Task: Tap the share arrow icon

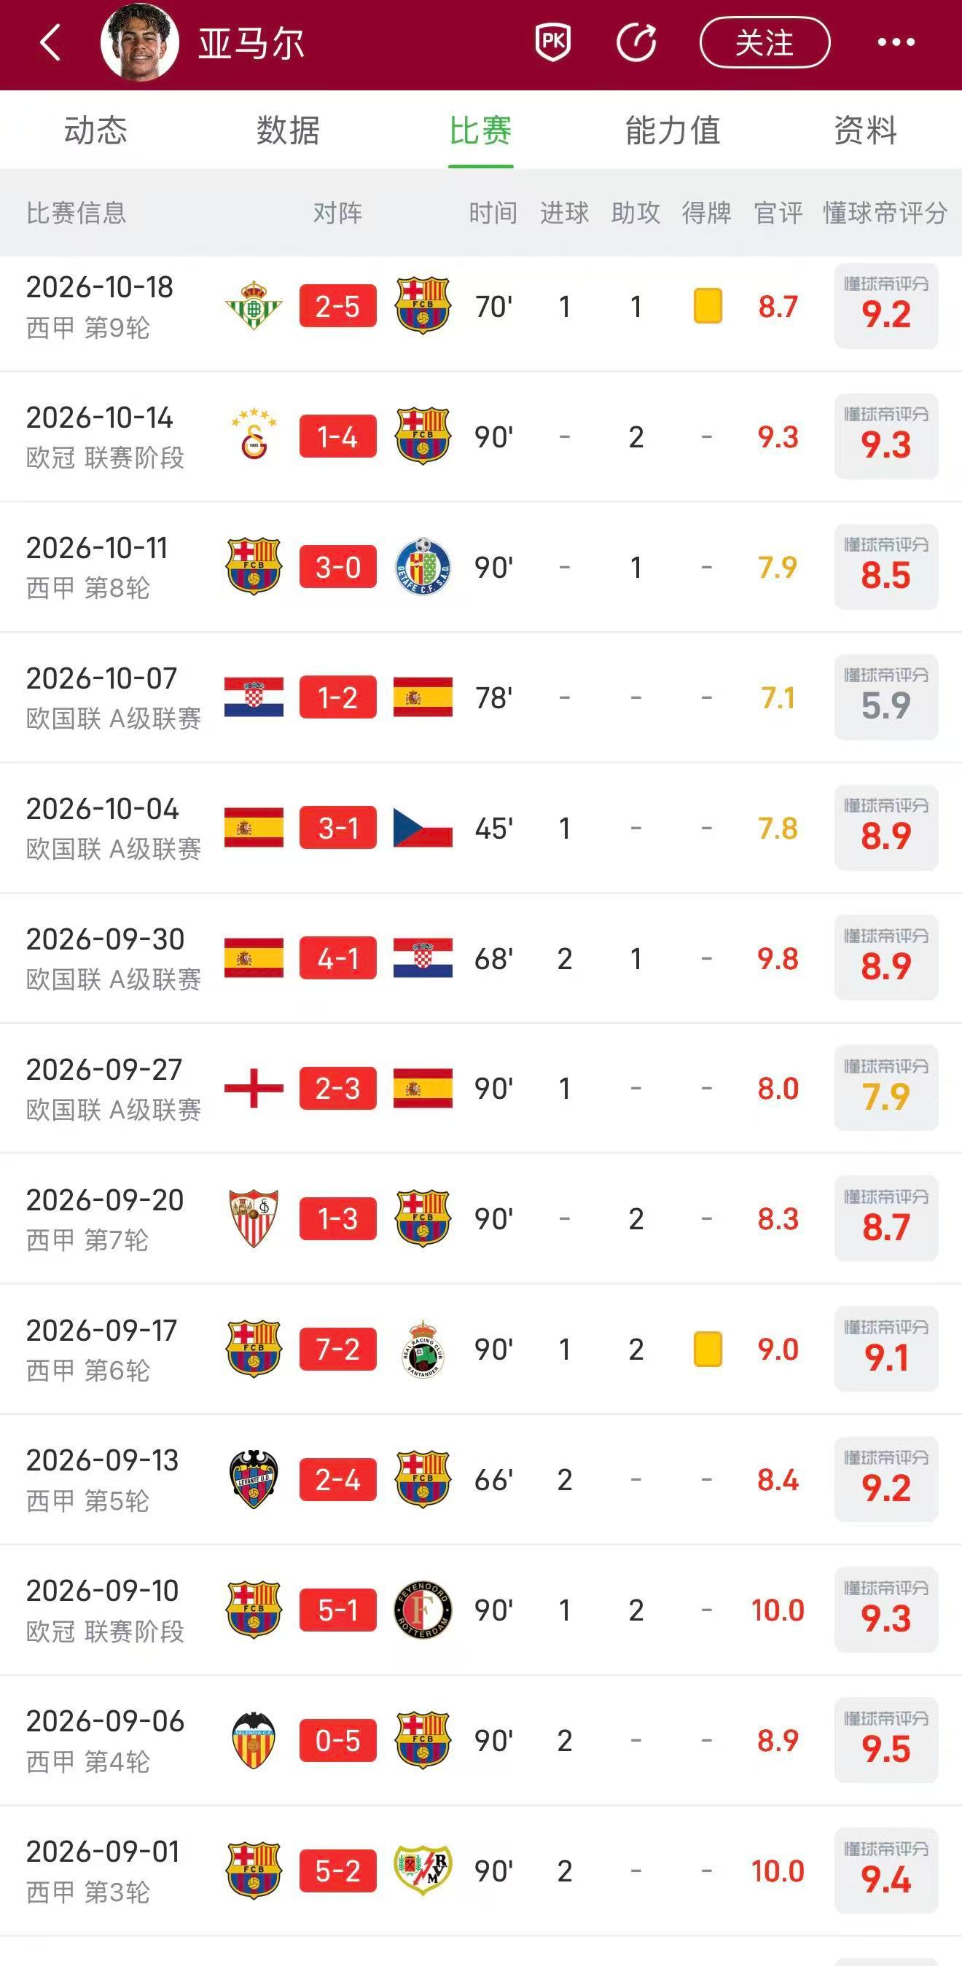Action: coord(637,42)
